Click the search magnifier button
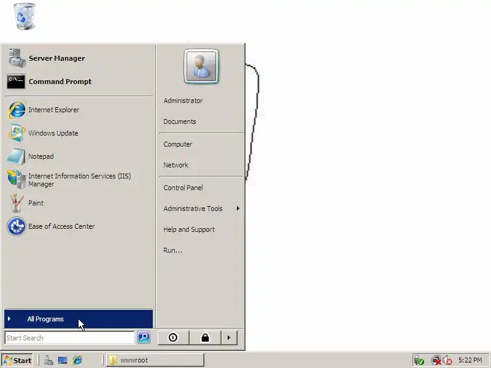The image size is (491, 368). [144, 337]
